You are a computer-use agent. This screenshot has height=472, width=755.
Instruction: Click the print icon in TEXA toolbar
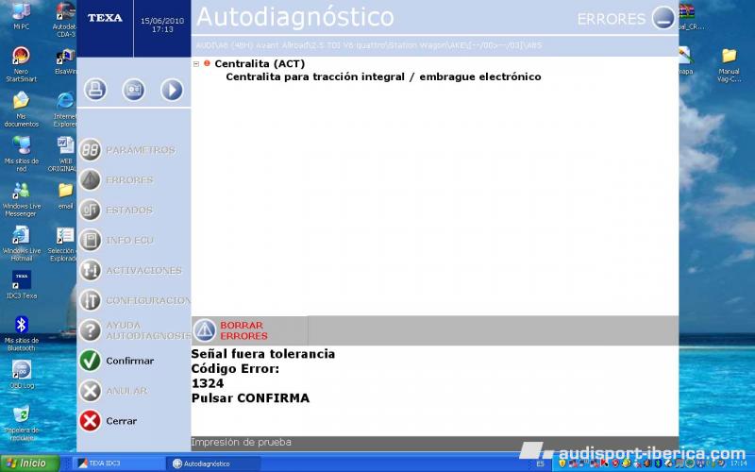(95, 90)
